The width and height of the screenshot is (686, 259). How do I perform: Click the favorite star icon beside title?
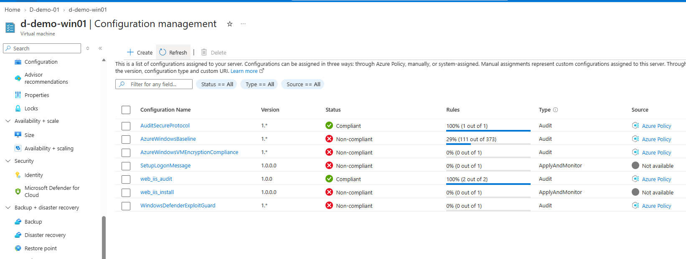[x=229, y=24]
